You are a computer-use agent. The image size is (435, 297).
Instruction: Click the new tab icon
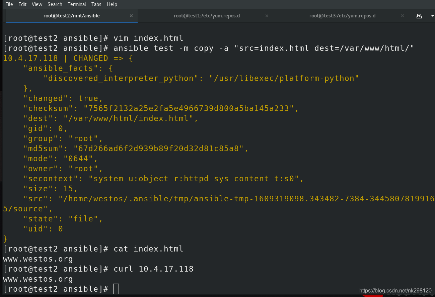pos(419,16)
